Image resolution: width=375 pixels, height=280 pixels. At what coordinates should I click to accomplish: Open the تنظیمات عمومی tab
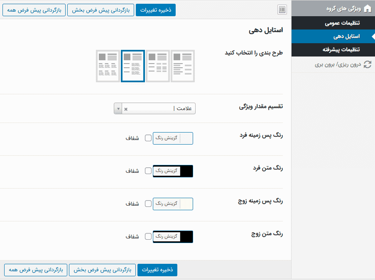[x=333, y=23]
